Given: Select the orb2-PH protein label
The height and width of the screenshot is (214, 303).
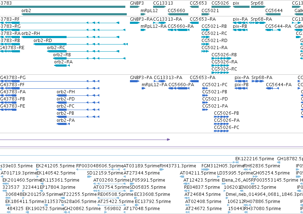Looking at the screenshot, I should [66, 92].
